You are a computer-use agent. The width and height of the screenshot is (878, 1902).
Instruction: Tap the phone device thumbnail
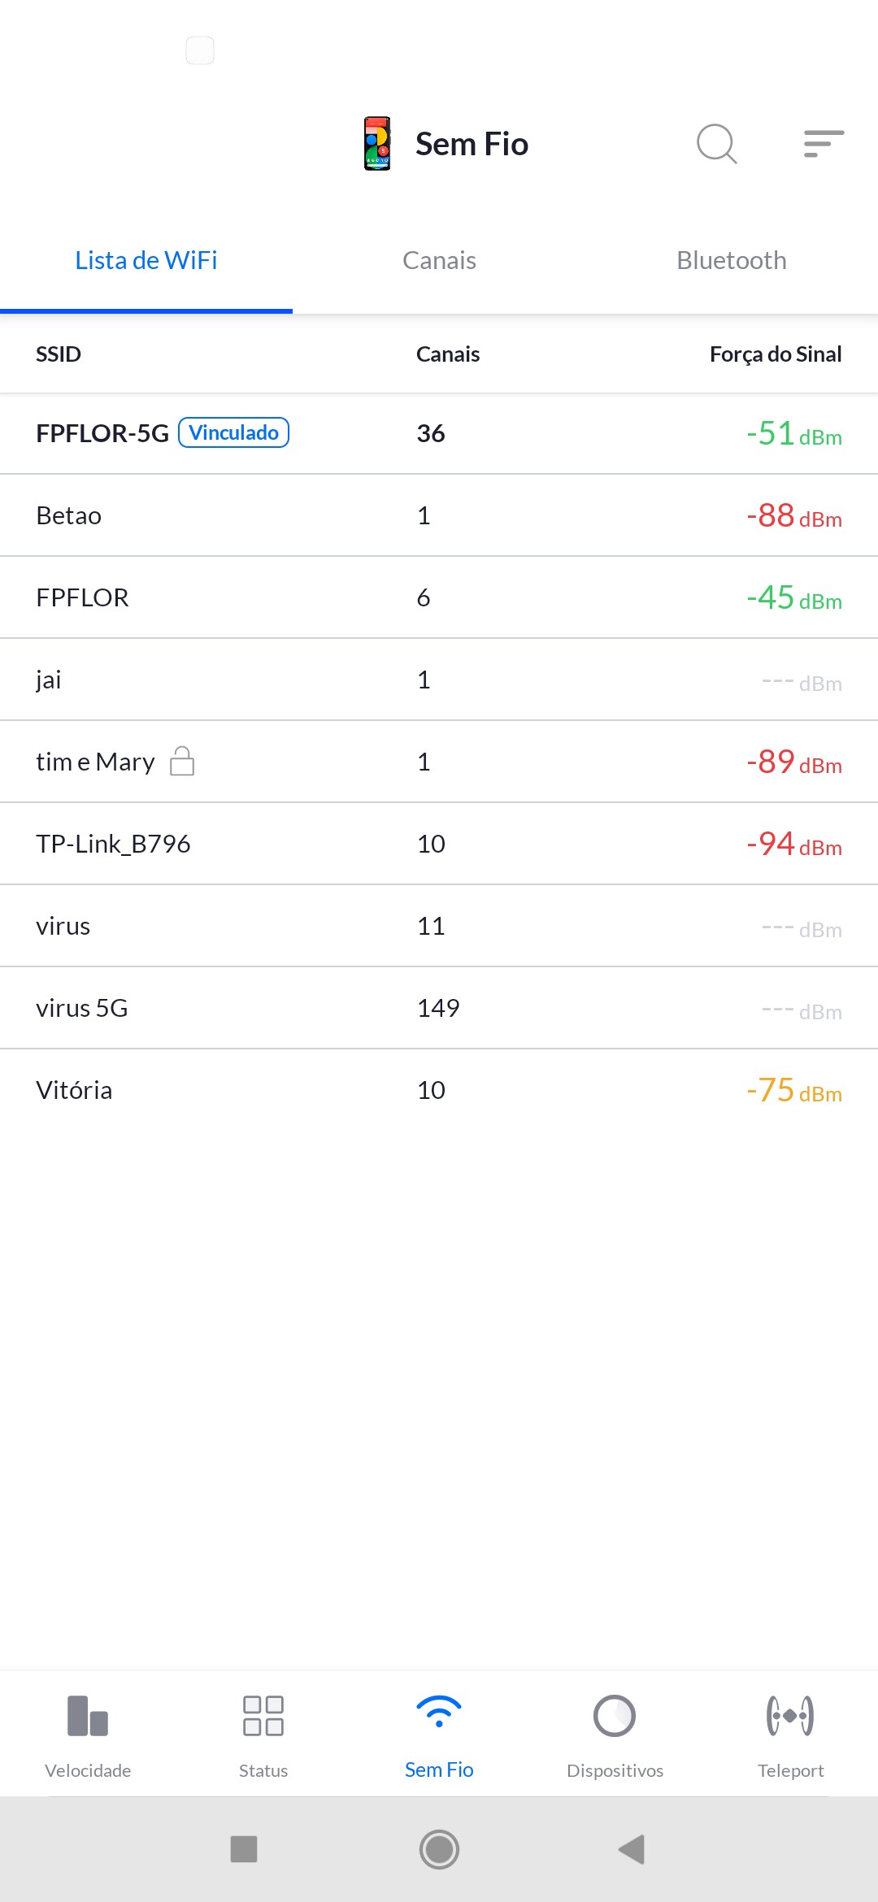click(377, 144)
